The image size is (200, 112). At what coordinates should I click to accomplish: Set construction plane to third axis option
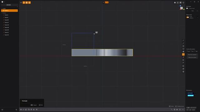(x=196, y=51)
